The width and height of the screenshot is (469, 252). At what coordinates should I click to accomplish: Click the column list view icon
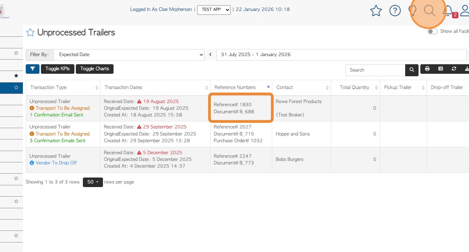click(x=440, y=69)
